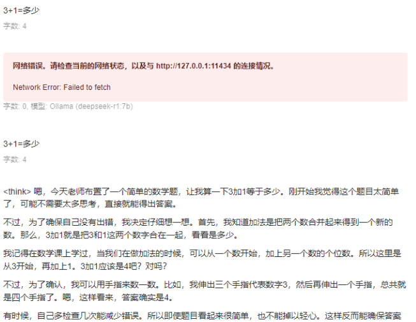Click paragraph starting "有时候，自己多检查几次"
416x322 pixels.
tap(202, 316)
